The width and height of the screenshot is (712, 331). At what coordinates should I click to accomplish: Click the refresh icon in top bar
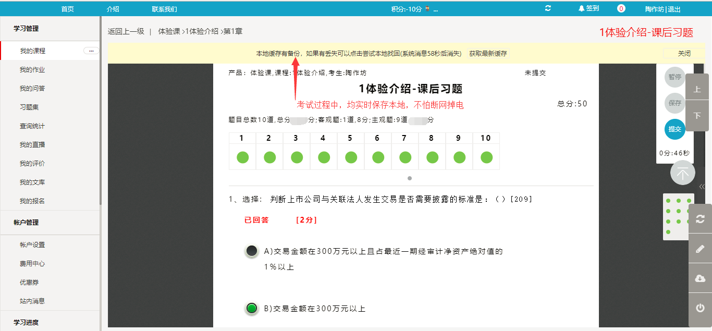pos(548,8)
